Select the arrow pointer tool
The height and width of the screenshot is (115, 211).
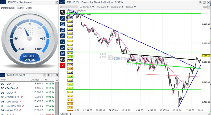[63, 12]
